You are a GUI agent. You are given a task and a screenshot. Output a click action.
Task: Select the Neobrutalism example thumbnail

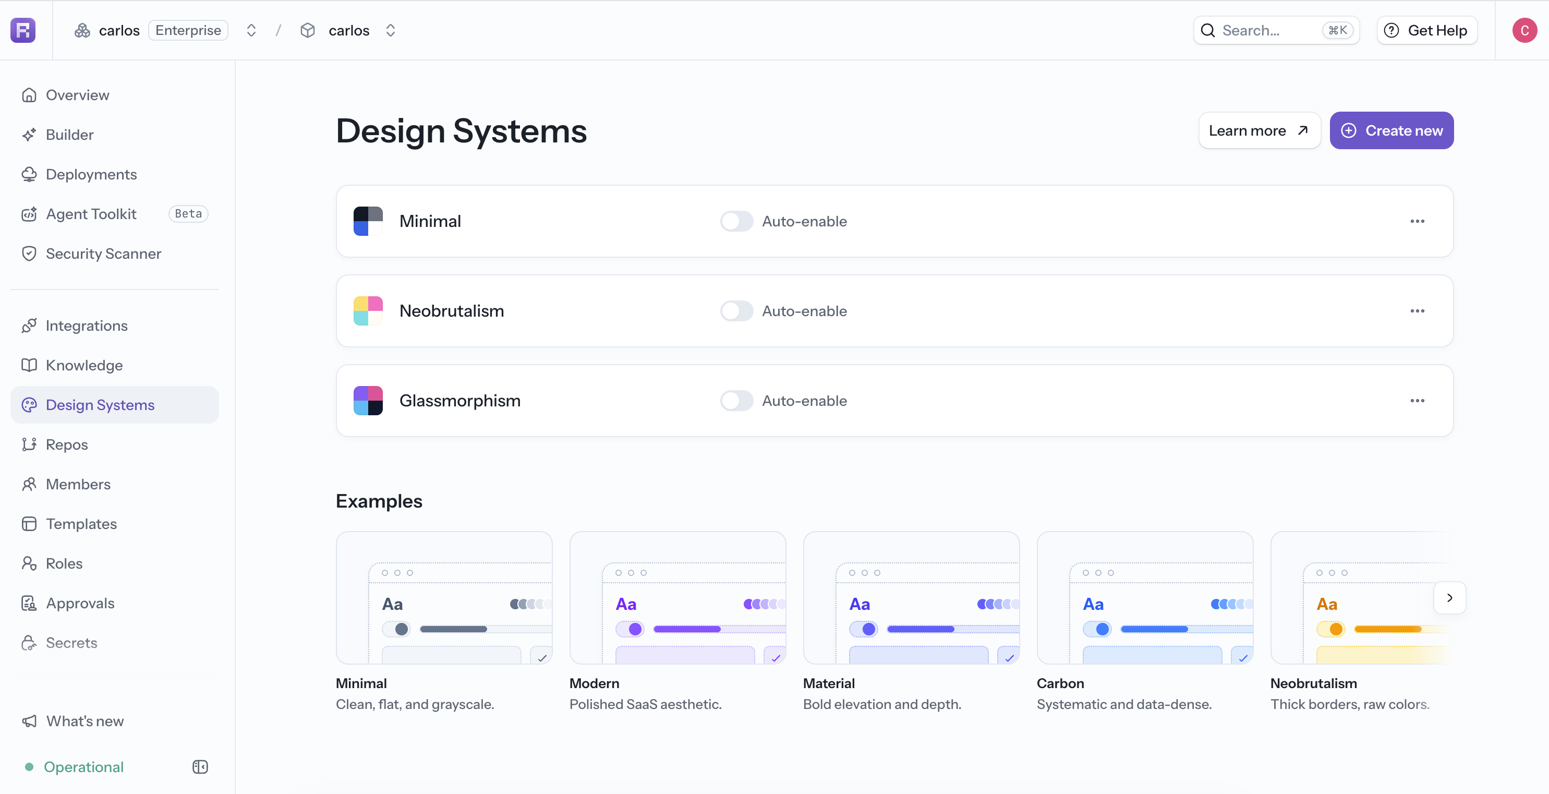pos(1362,598)
